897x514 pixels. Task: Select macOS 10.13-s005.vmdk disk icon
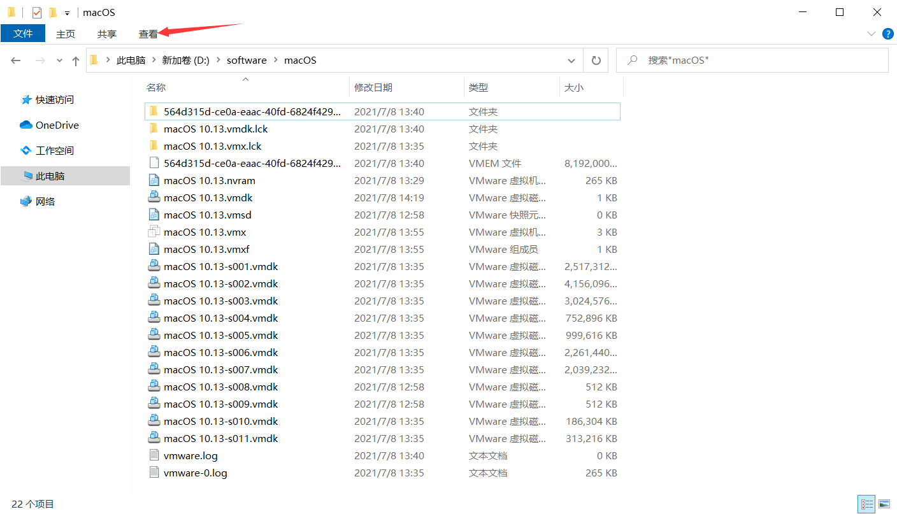point(154,335)
